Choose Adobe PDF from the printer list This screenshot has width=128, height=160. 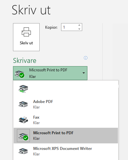point(66,104)
